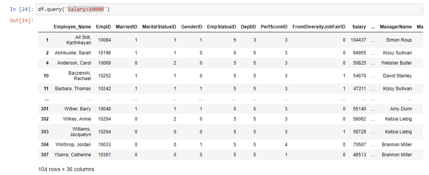Screen dimensions: 429x175
Task: Select the name Anderson, Carol
Action: tap(74, 63)
